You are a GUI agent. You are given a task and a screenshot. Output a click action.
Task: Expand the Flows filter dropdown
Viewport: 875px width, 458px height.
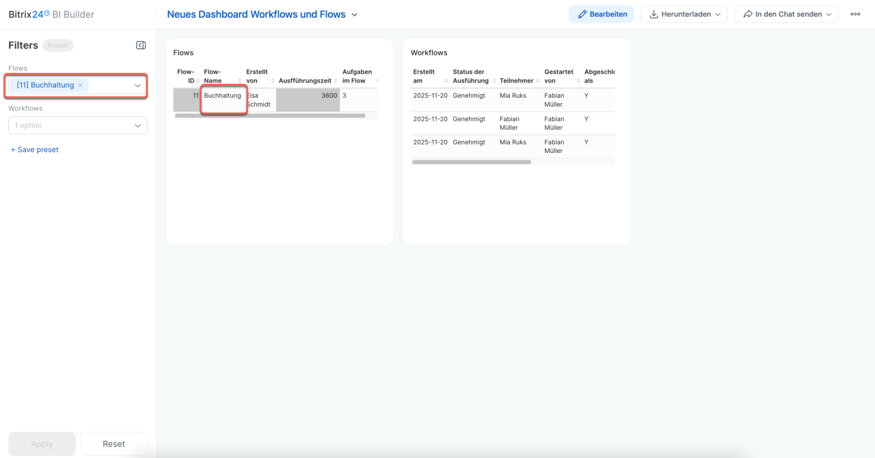[137, 85]
